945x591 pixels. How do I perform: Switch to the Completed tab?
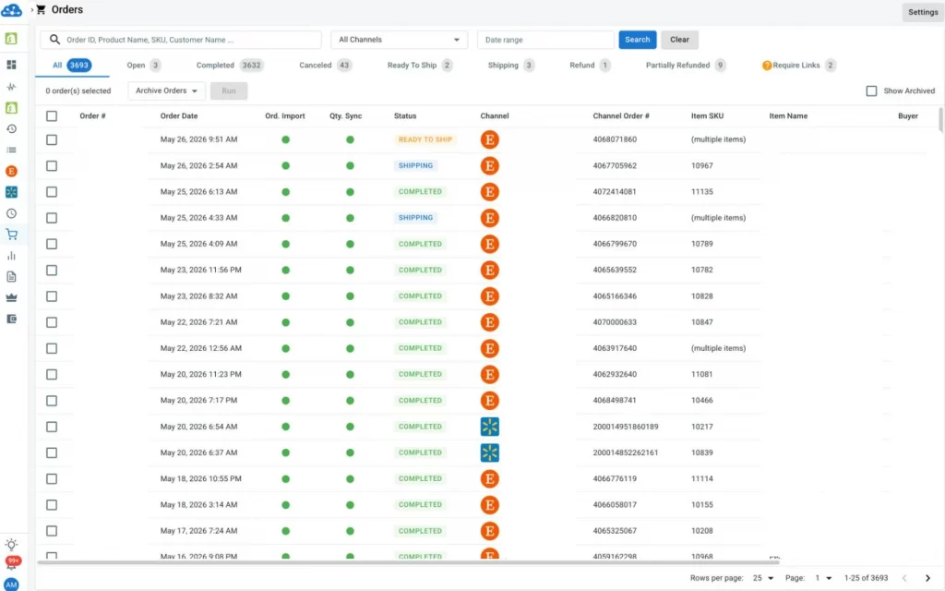tap(229, 66)
